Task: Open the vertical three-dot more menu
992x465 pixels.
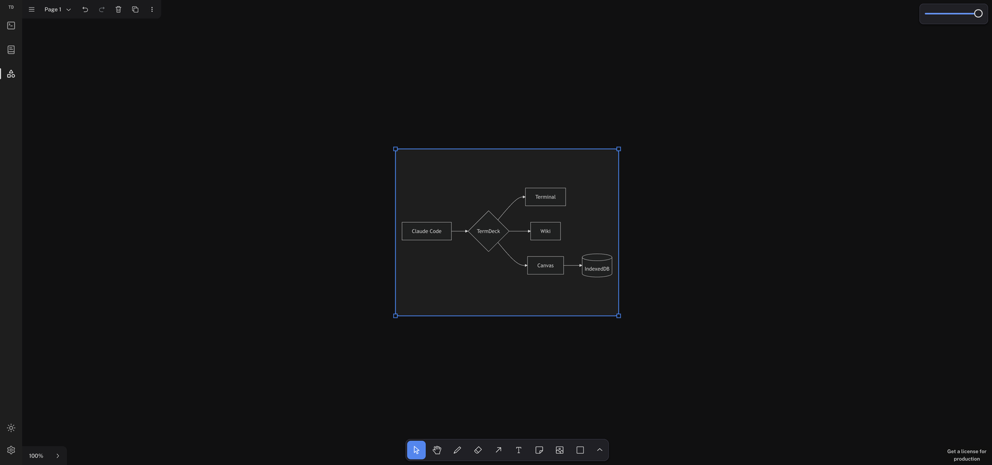Action: tap(152, 9)
